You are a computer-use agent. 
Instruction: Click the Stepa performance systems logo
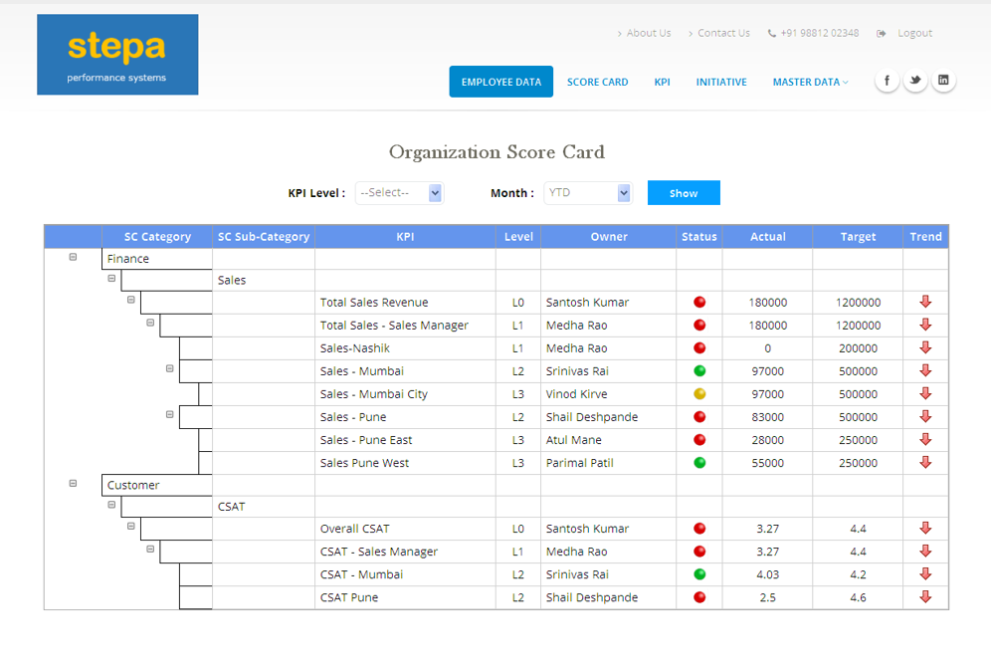(117, 55)
